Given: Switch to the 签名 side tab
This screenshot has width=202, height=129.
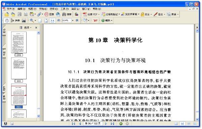Looking at the screenshot, I should 4,31.
